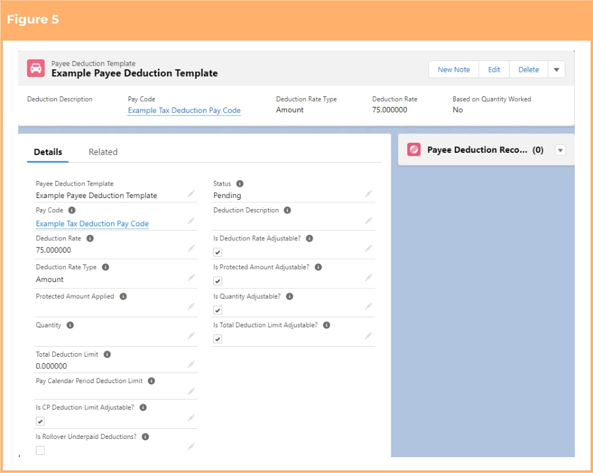Click the Delete button

(529, 69)
